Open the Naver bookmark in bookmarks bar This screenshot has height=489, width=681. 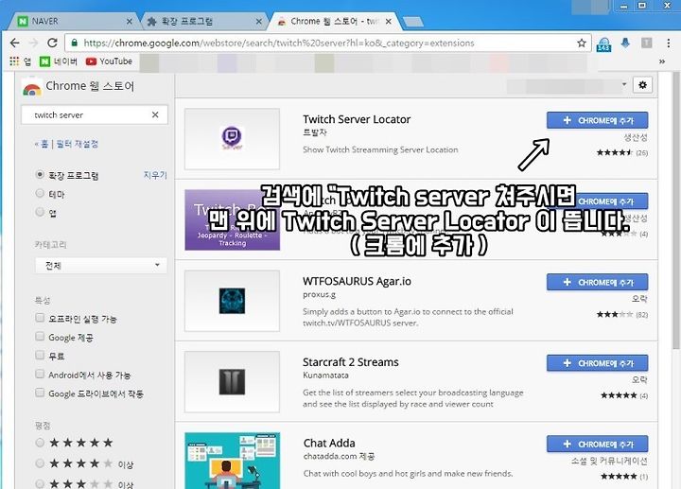click(x=59, y=61)
